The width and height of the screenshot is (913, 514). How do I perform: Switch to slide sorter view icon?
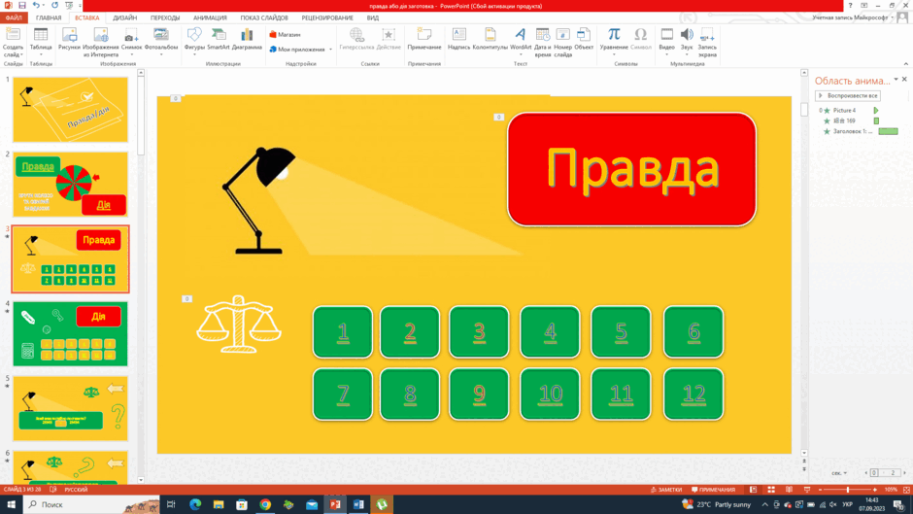(771, 490)
